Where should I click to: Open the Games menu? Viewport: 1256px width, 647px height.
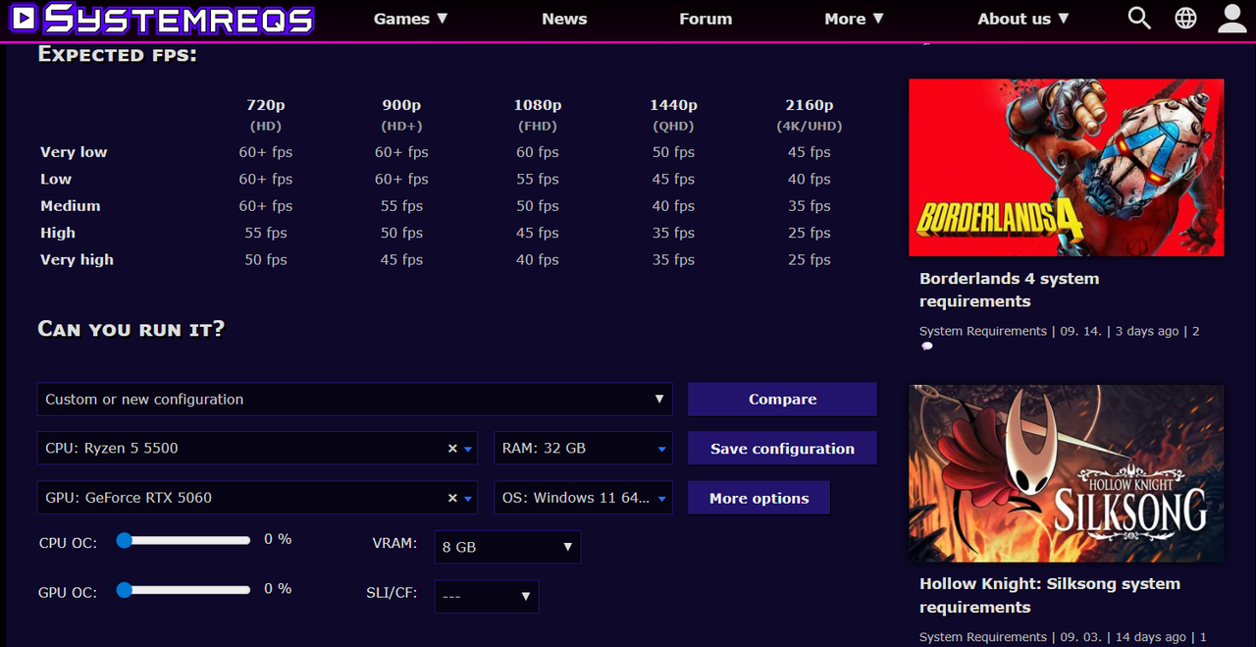pos(411,19)
